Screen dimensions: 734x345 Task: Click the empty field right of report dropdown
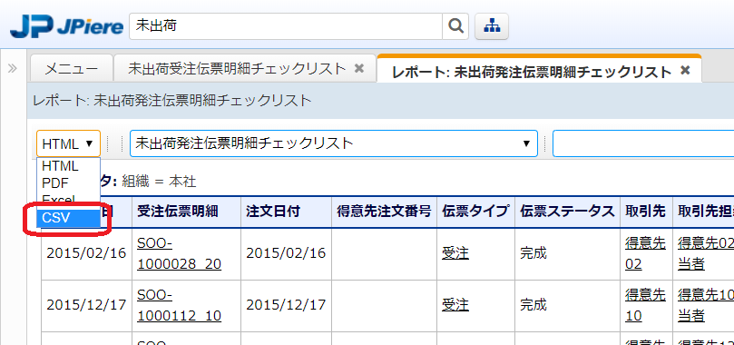point(643,143)
